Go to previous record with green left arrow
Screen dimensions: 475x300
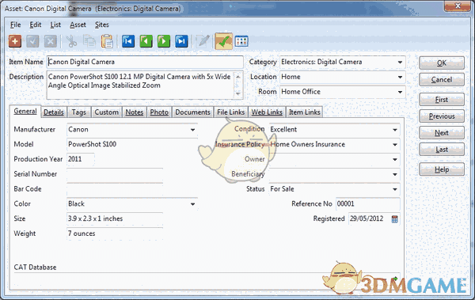[x=146, y=41]
